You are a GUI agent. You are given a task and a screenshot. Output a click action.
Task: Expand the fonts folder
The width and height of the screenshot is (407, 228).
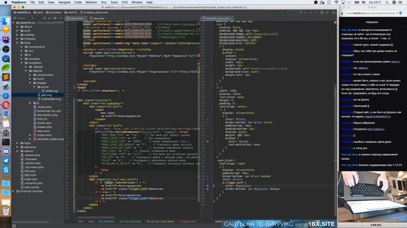[x=30, y=79]
